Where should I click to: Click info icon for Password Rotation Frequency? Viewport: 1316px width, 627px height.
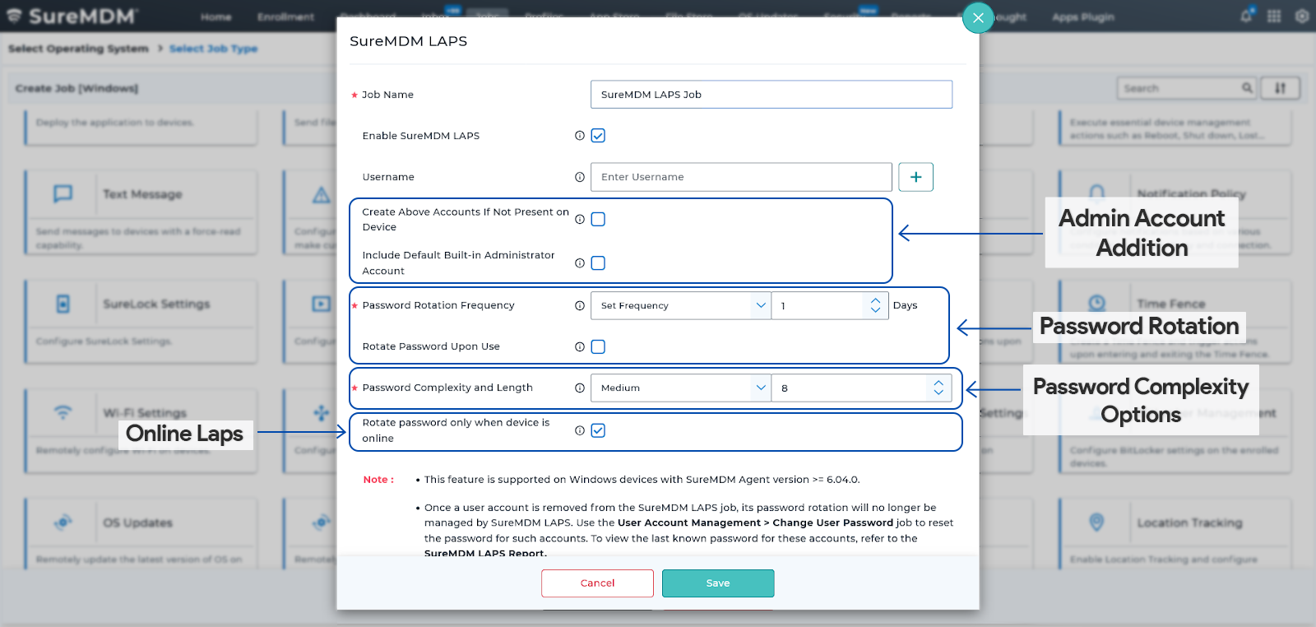[x=580, y=305]
